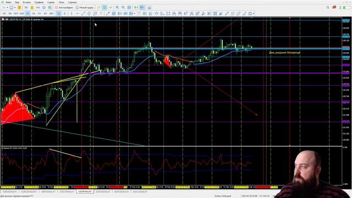Toggle the Автотрейдинг button
Viewport: 352px width, 198px height.
(64, 8)
